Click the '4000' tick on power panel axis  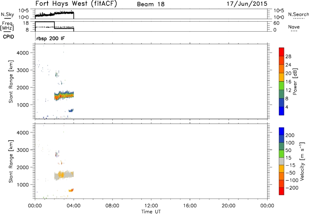click(x=23, y=53)
